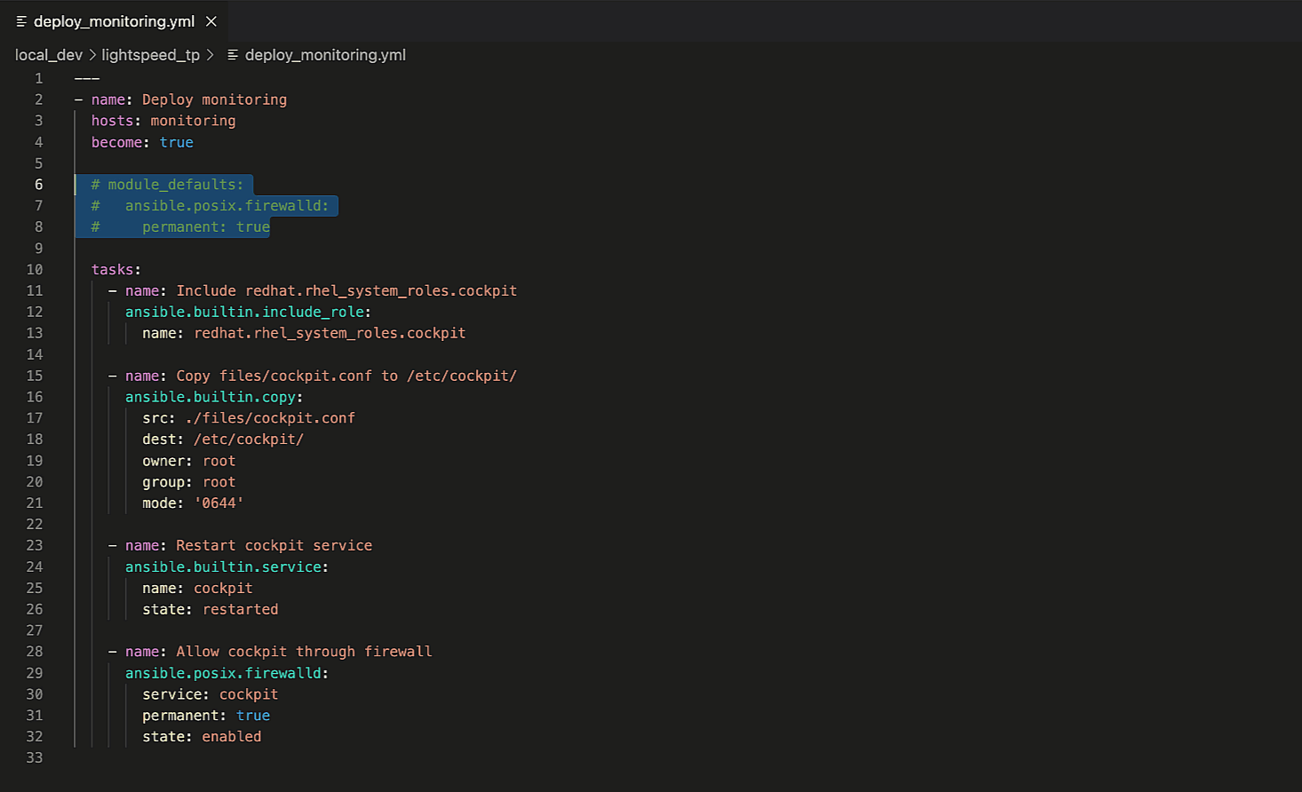1302x792 pixels.
Task: Click the file icon in the breadcrumb bar
Action: 233,55
